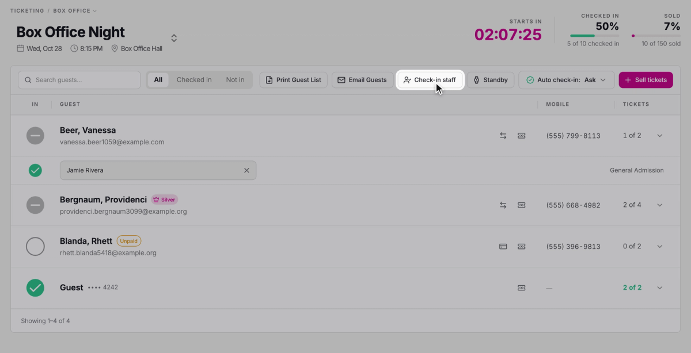Click ticket icon in Vanessa Beer row
The width and height of the screenshot is (691, 353).
tap(521, 136)
